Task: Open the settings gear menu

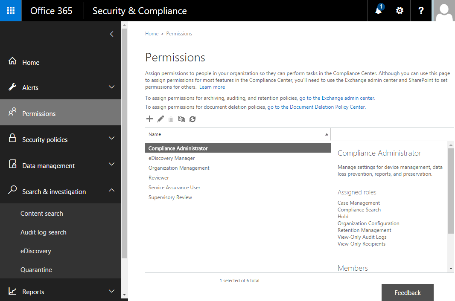Action: [x=400, y=11]
